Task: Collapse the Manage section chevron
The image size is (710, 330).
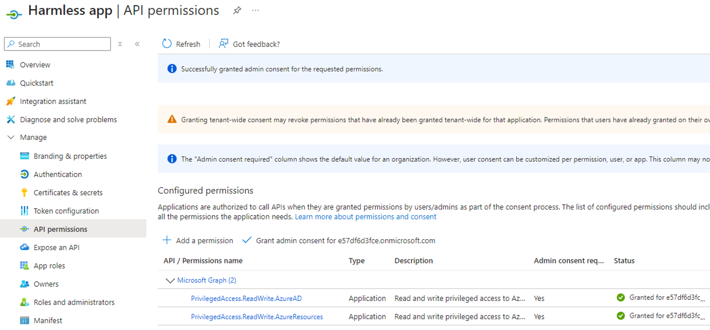Action: [11, 137]
